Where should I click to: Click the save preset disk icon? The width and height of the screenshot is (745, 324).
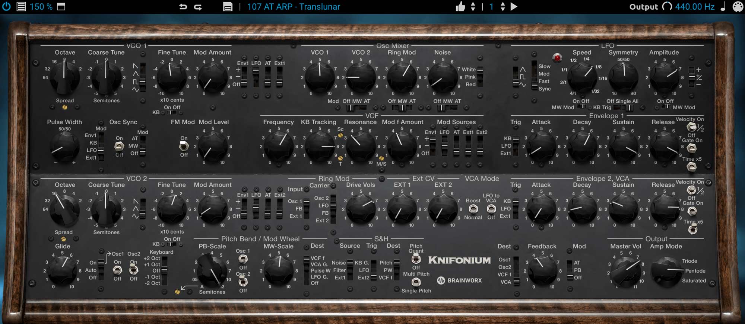(228, 7)
